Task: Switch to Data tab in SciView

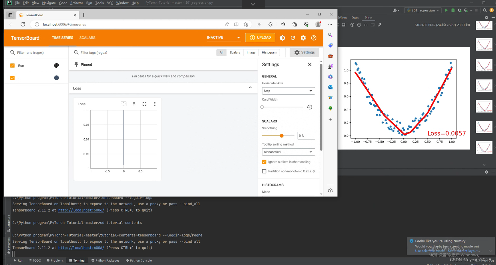Action: pyautogui.click(x=355, y=18)
